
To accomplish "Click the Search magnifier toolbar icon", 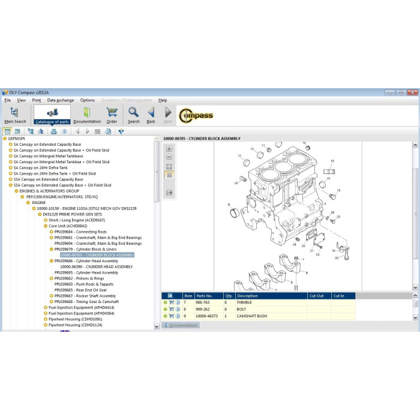I will tap(133, 115).
